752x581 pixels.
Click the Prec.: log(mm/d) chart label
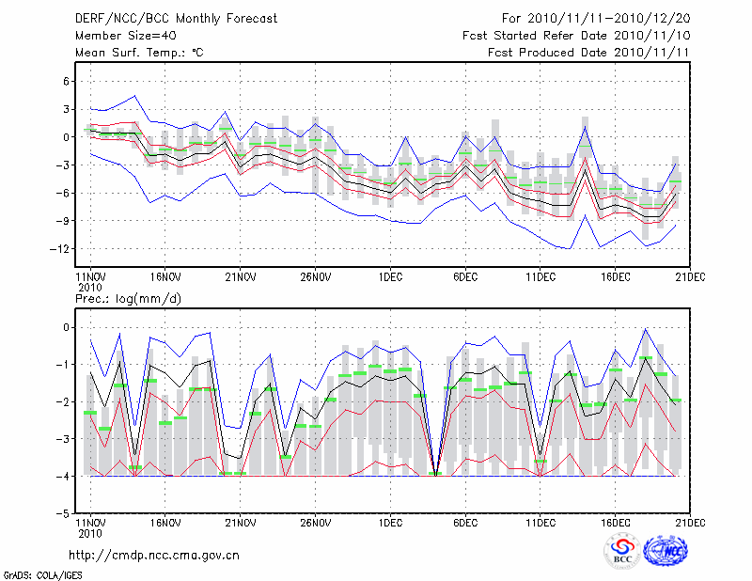point(129,298)
